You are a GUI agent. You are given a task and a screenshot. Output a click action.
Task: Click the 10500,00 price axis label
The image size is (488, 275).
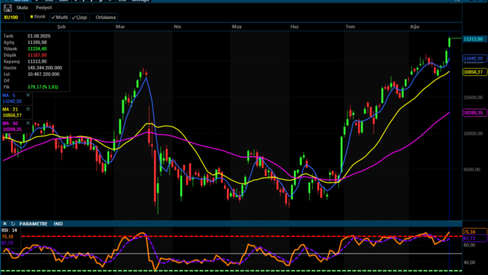click(473, 97)
